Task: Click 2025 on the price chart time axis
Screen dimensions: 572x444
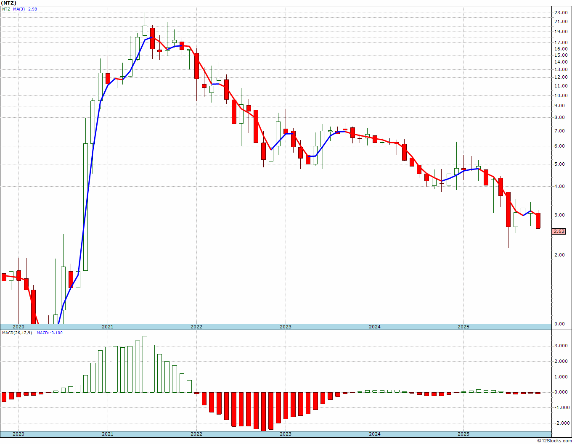Action: coord(463,327)
